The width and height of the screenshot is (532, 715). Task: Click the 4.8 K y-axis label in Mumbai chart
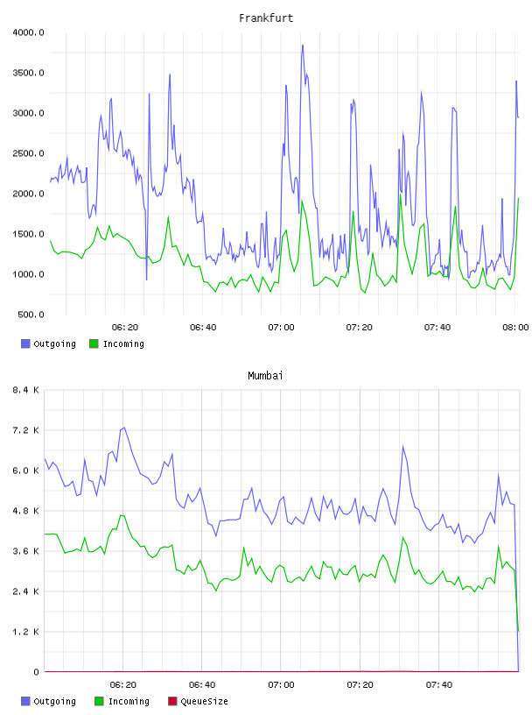coord(25,511)
